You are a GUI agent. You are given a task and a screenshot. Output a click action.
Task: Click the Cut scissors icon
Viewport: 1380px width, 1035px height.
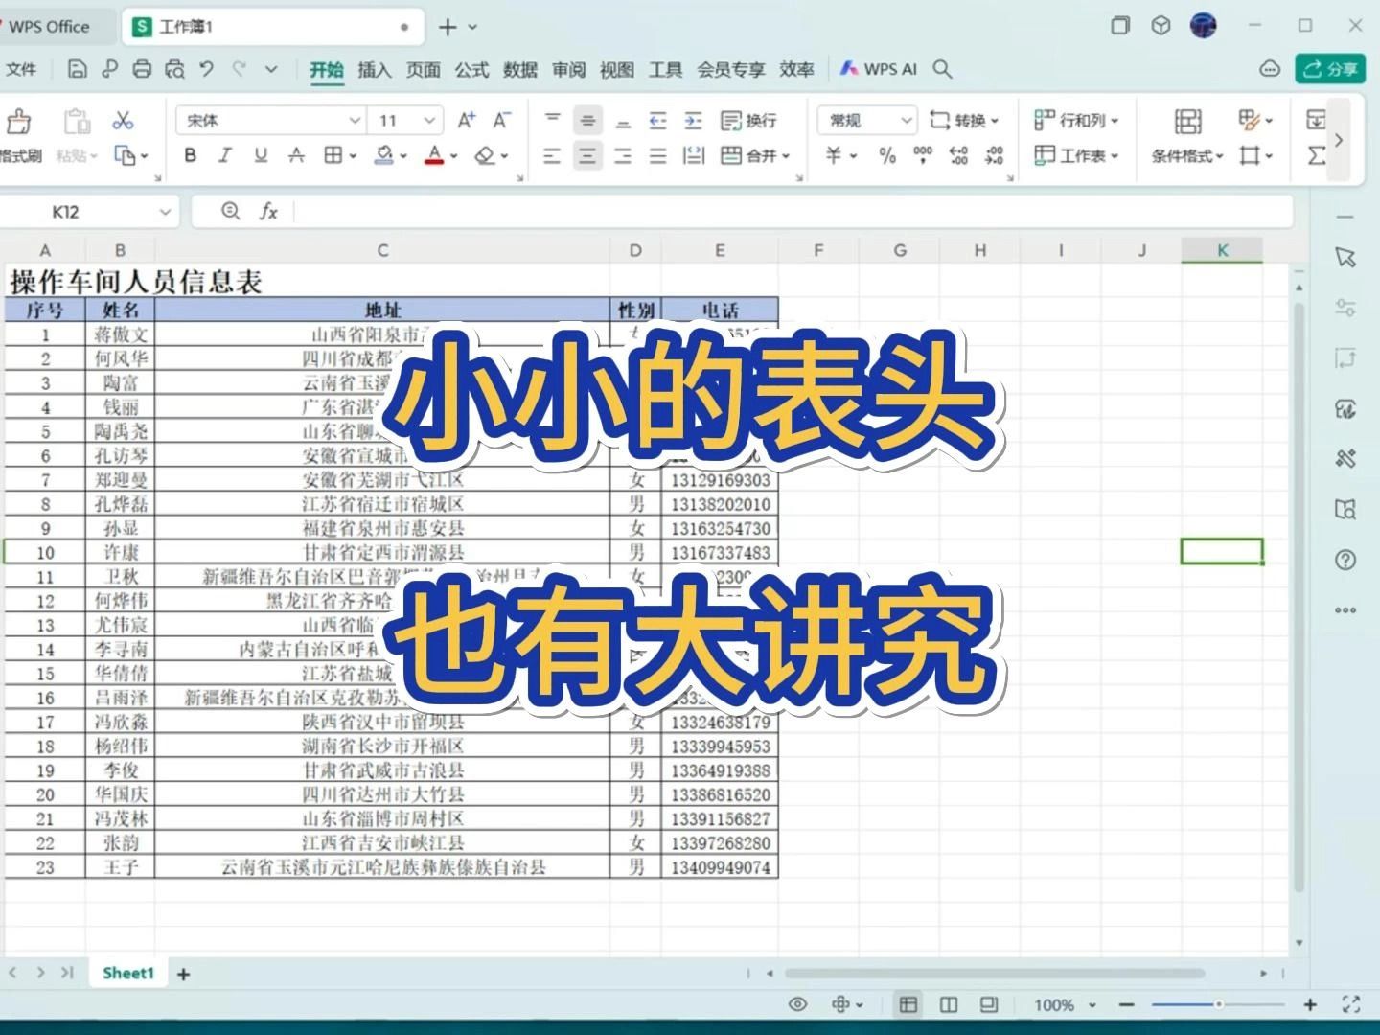point(123,120)
